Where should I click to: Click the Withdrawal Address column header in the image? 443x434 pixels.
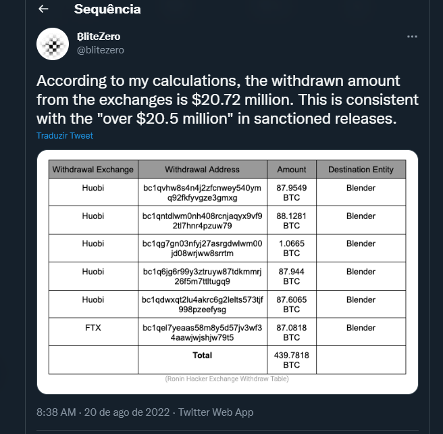202,169
